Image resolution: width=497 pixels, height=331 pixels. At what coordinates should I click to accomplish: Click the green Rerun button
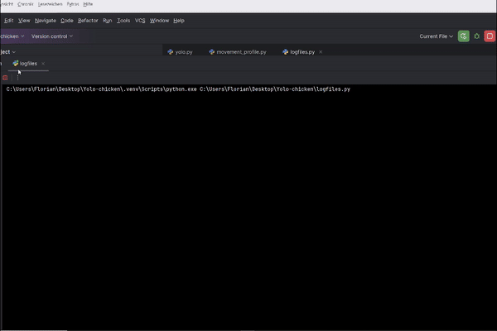click(x=463, y=36)
